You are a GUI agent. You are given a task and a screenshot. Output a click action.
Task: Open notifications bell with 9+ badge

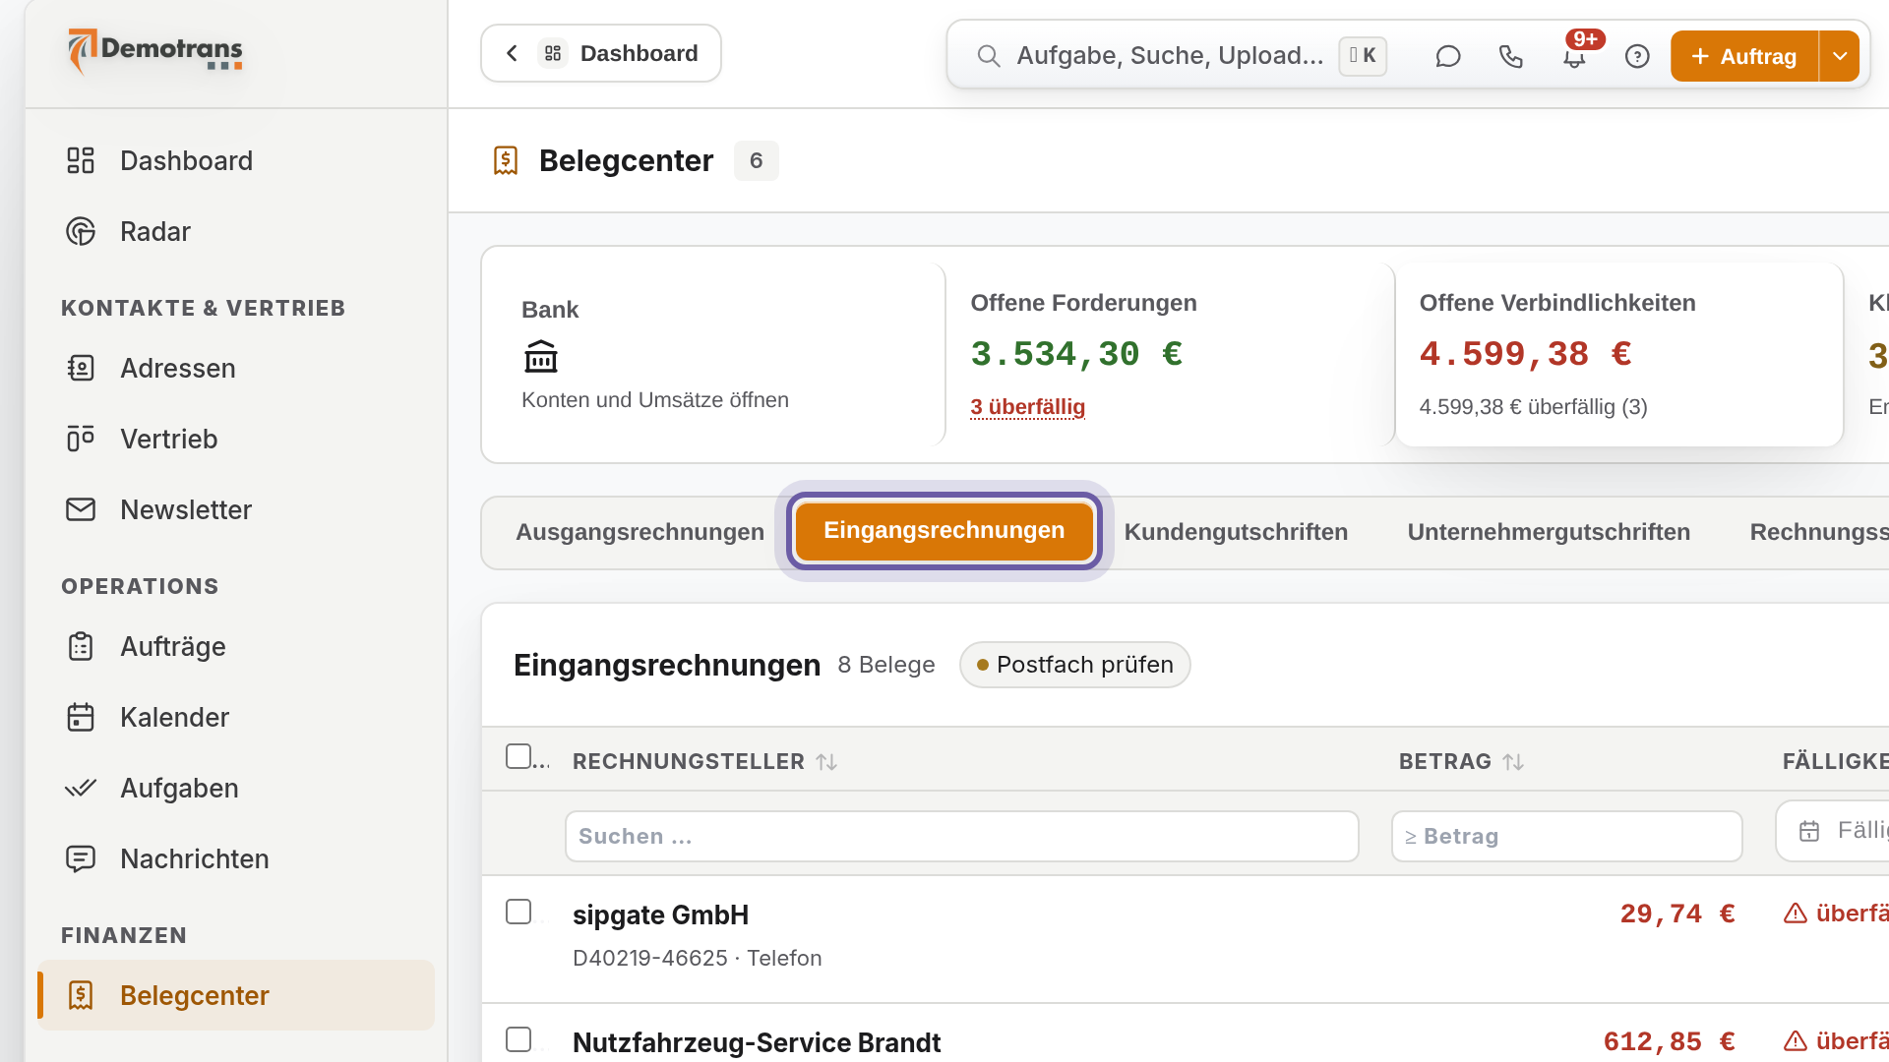pos(1574,56)
